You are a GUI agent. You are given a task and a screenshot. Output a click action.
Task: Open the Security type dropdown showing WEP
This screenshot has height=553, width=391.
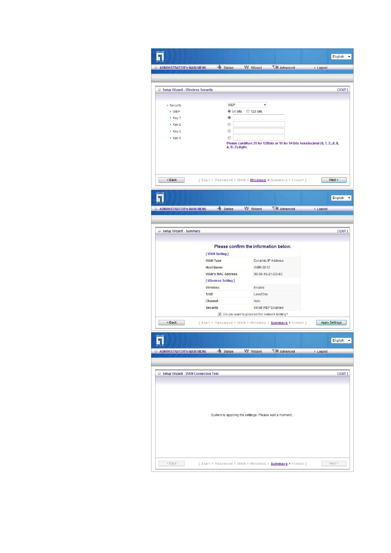coord(247,105)
